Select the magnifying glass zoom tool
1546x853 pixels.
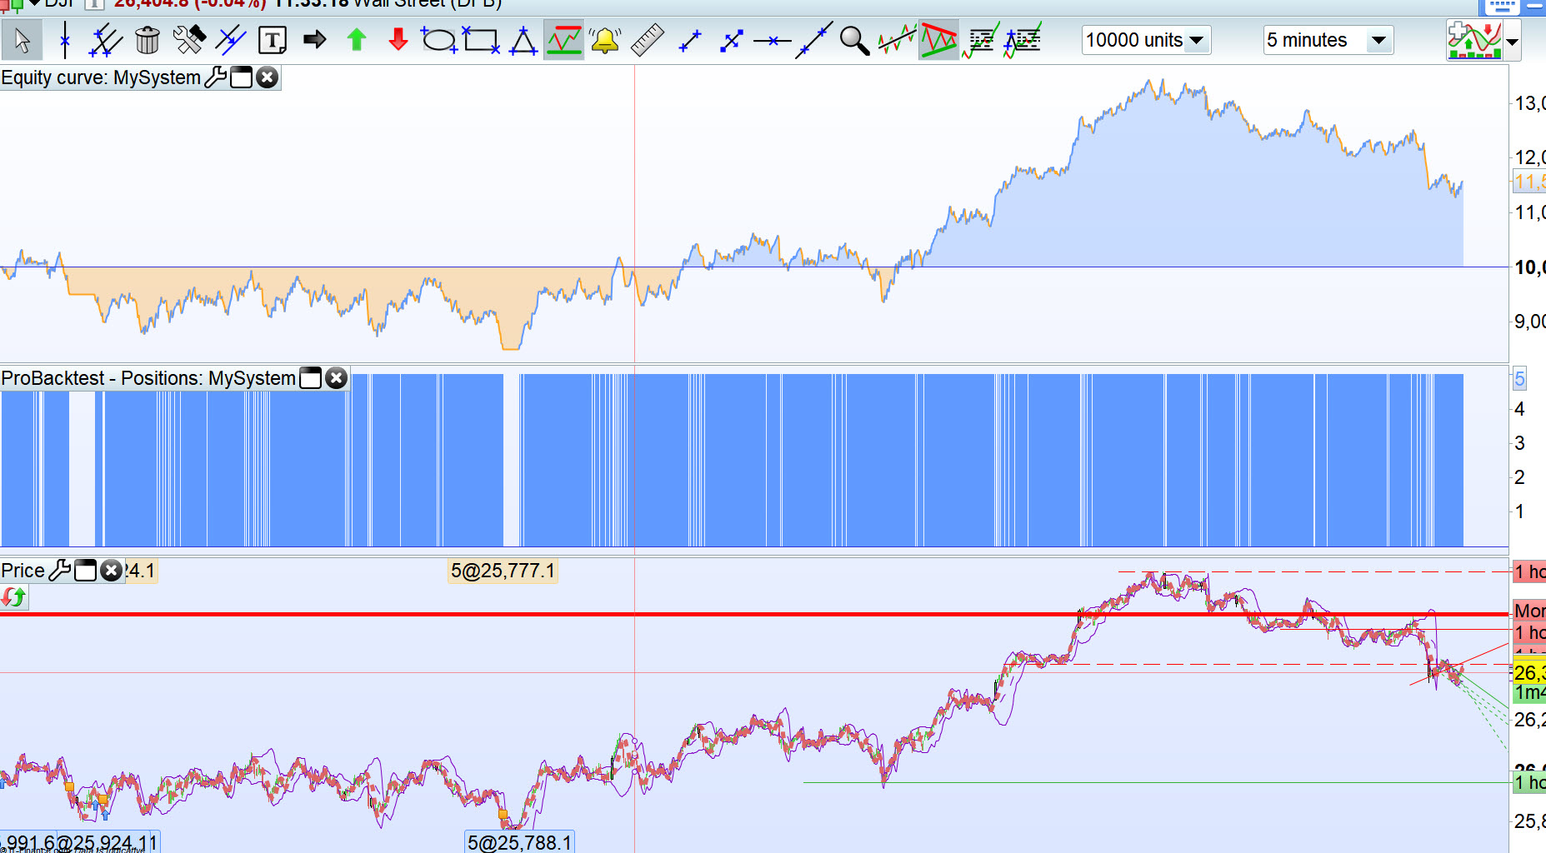[854, 40]
